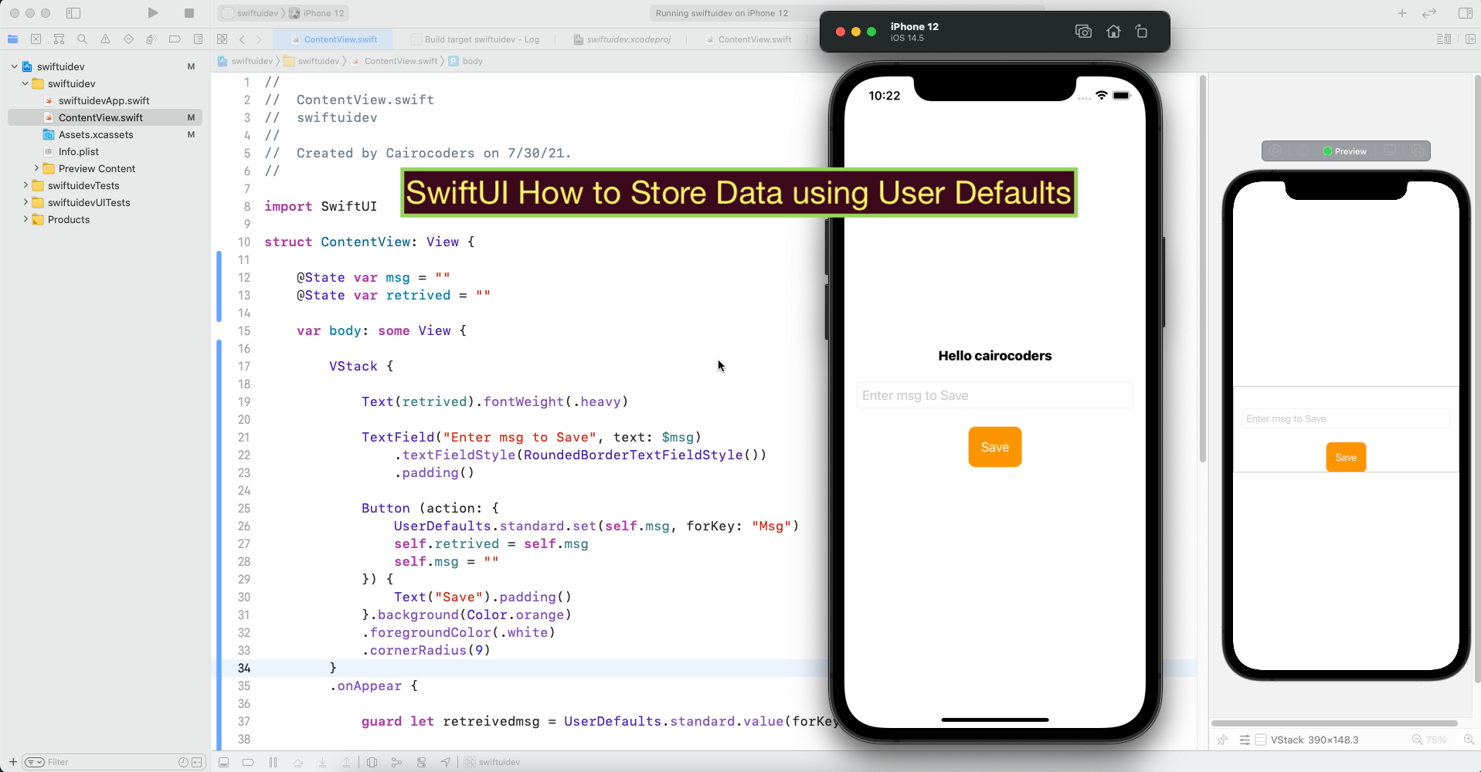Click the Run (play) button in Xcode toolbar
The width and height of the screenshot is (1481, 772).
(153, 13)
